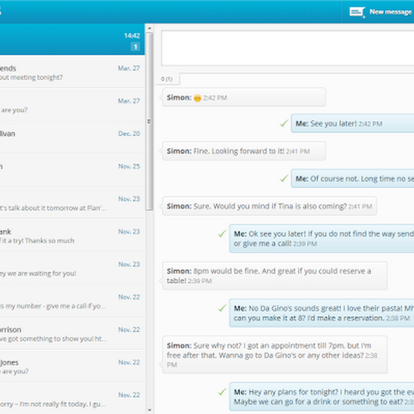Image resolution: width=414 pixels, height=414 pixels.
Task: Click the checkmark beside 'No Da Gino's sounds great'
Action: tap(222, 308)
